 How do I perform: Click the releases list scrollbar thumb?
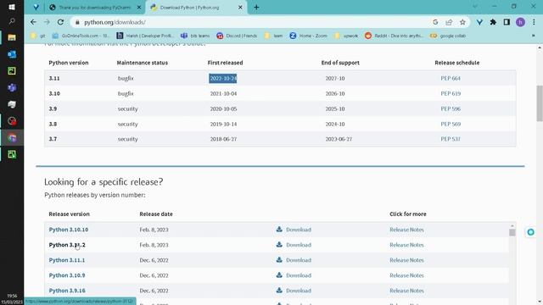click(x=512, y=232)
